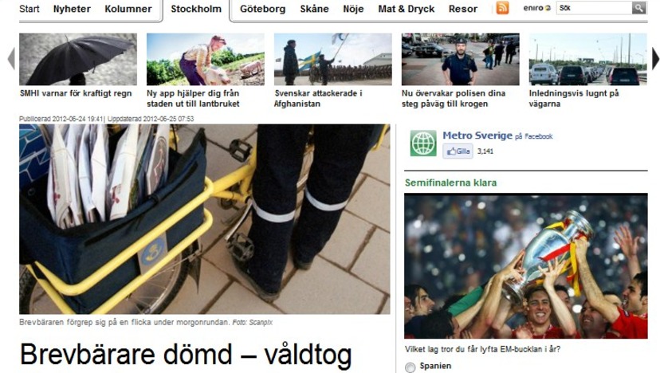Show next stories with right carousel arrow
This screenshot has width=660, height=373.
[x=655, y=58]
